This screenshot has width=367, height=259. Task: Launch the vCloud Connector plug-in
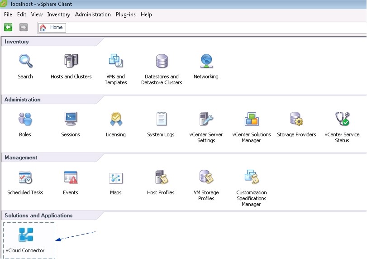coord(26,235)
